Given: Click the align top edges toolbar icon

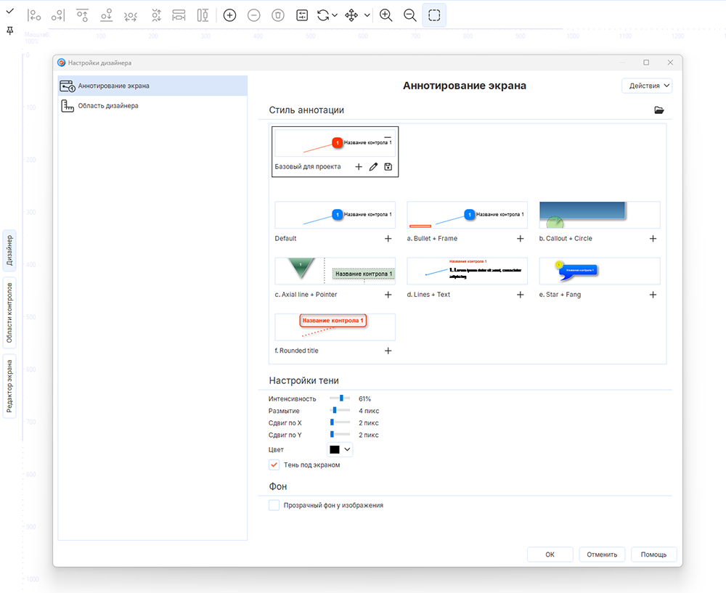Looking at the screenshot, I should pos(83,15).
